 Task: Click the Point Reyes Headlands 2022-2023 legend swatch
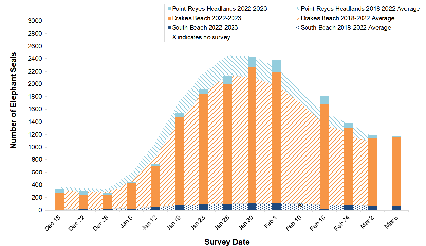tap(169, 9)
